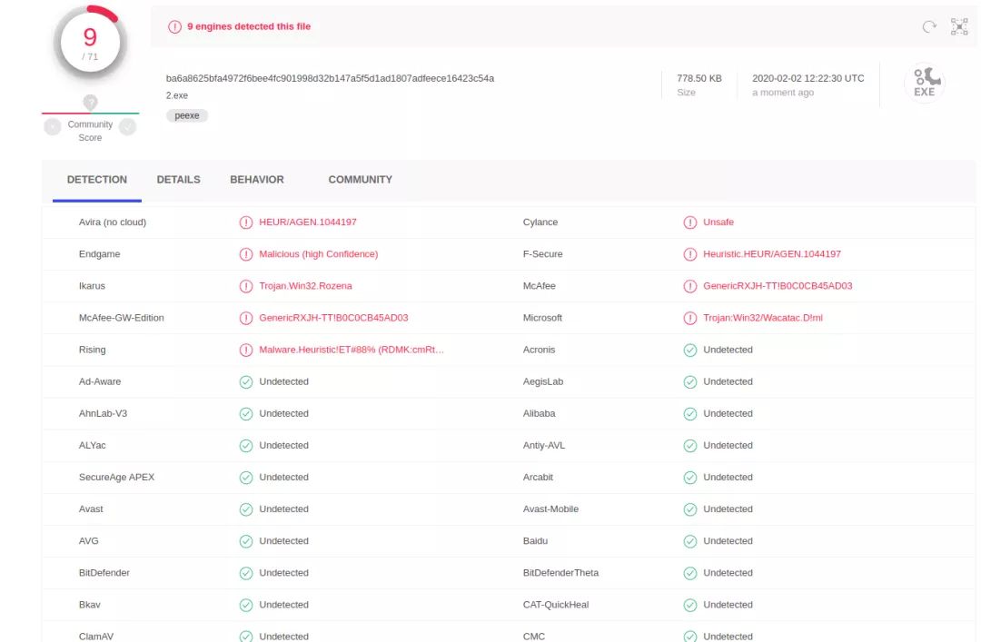Click the detection score gauge showing 9

click(x=90, y=42)
